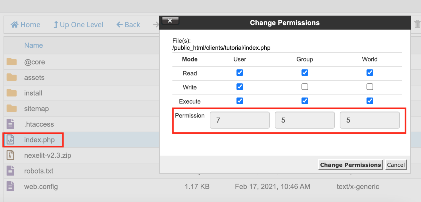
Task: Click the nexelit-v2.3.zip archive icon
Action: point(10,155)
